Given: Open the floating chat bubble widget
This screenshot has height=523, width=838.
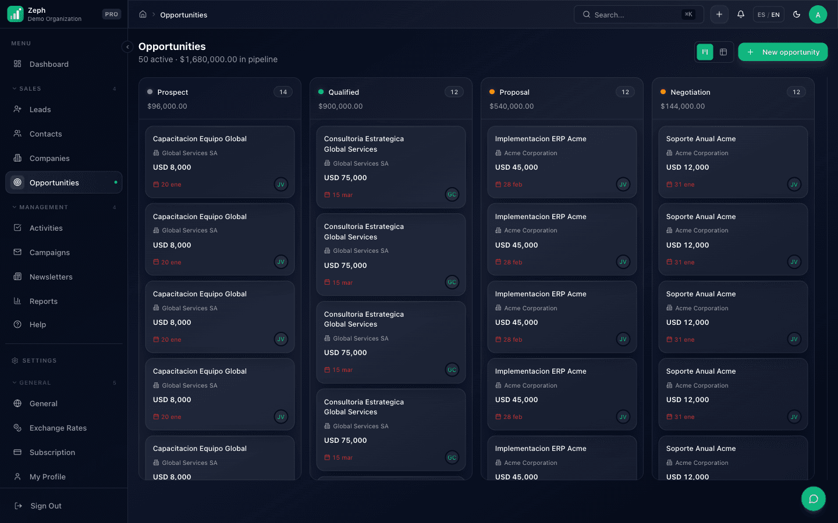Looking at the screenshot, I should [813, 499].
